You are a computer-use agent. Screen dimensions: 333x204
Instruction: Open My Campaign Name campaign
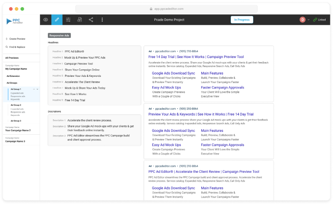tap(16, 69)
